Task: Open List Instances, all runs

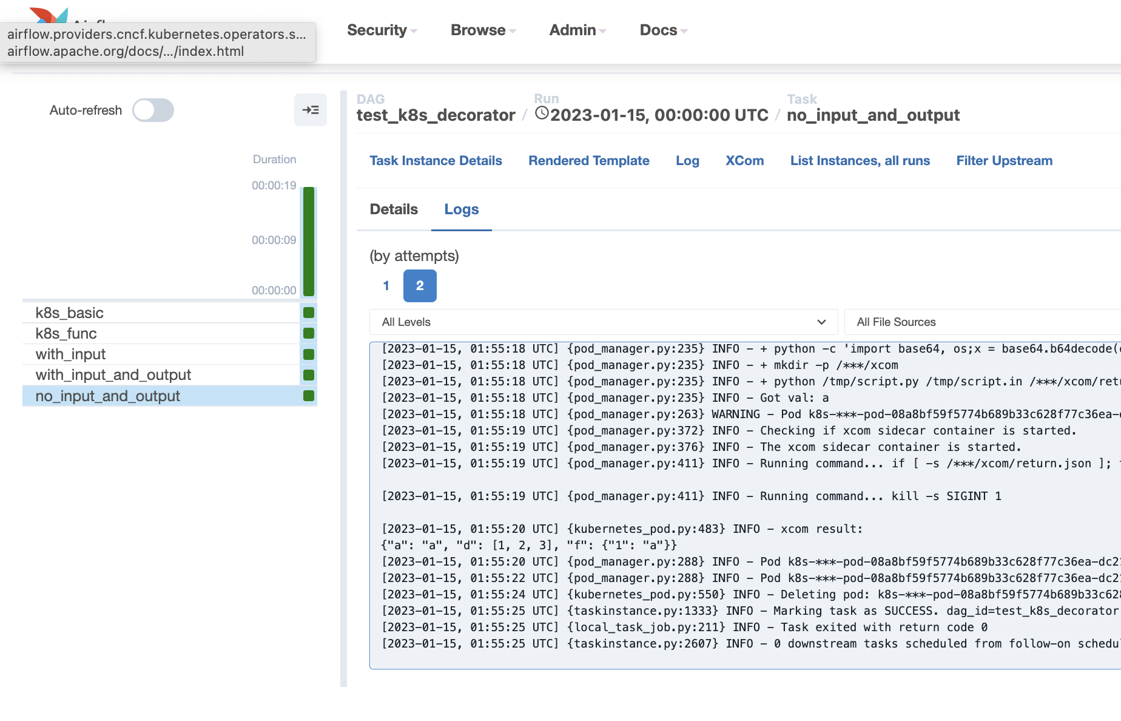Action: 860,161
